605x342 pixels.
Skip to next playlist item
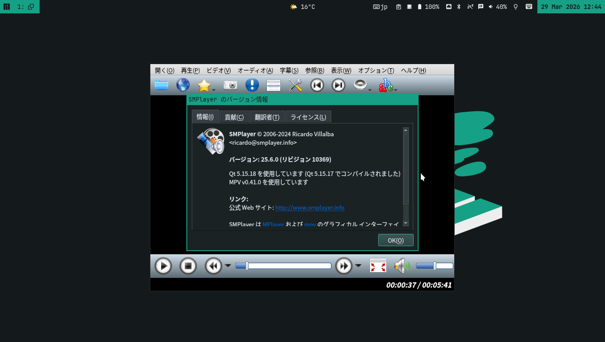pyautogui.click(x=339, y=85)
